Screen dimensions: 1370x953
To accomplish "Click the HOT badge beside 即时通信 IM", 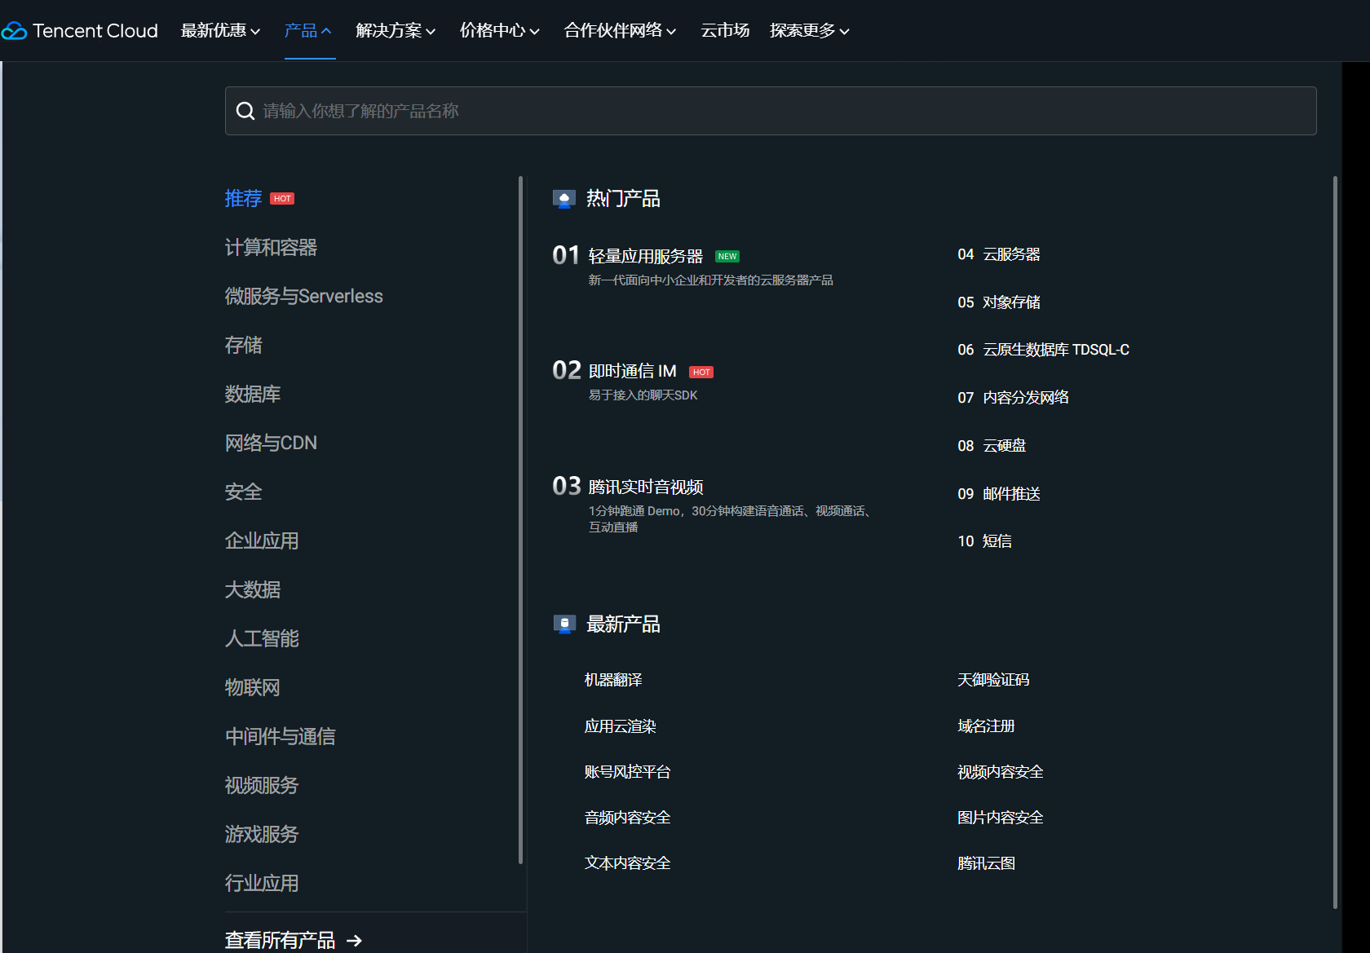I will [x=701, y=372].
